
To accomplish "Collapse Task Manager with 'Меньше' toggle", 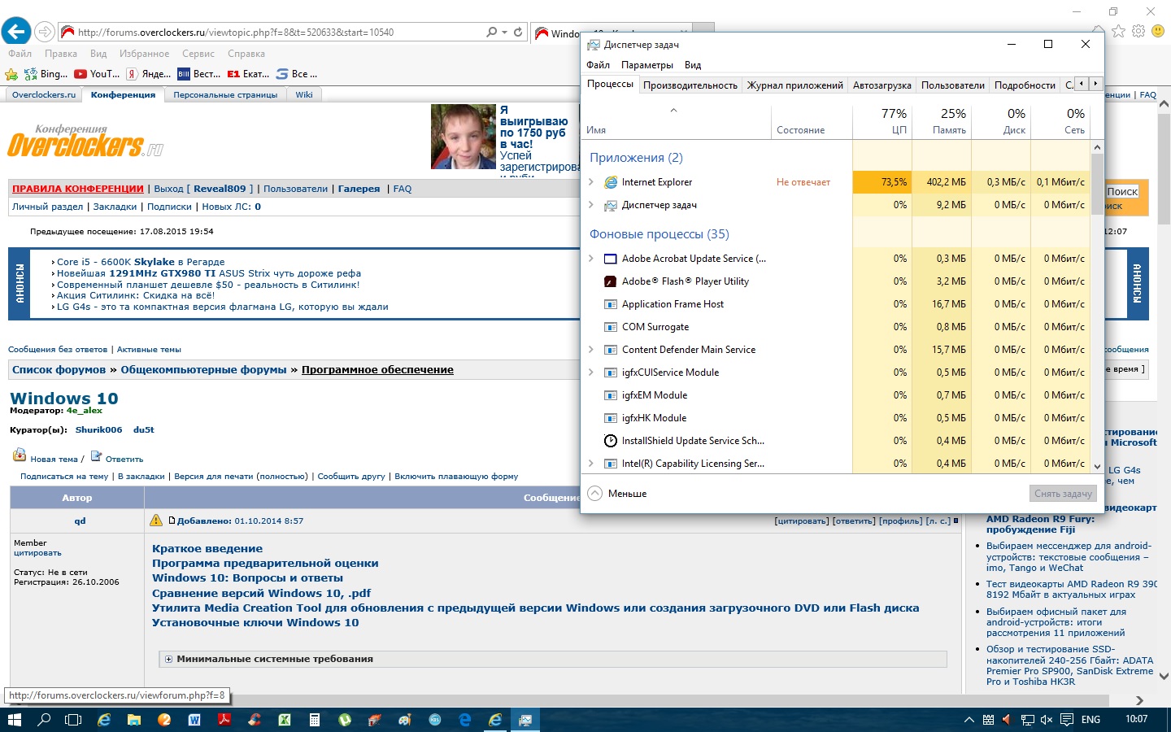I will (x=617, y=494).
